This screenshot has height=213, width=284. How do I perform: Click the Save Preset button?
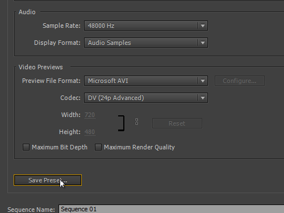[x=48, y=180]
